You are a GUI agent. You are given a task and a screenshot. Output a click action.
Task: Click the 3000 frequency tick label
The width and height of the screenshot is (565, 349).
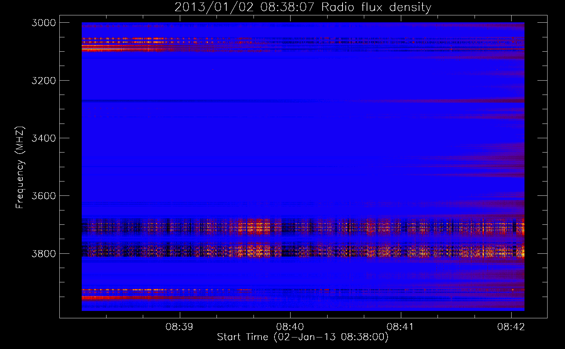pyautogui.click(x=44, y=23)
